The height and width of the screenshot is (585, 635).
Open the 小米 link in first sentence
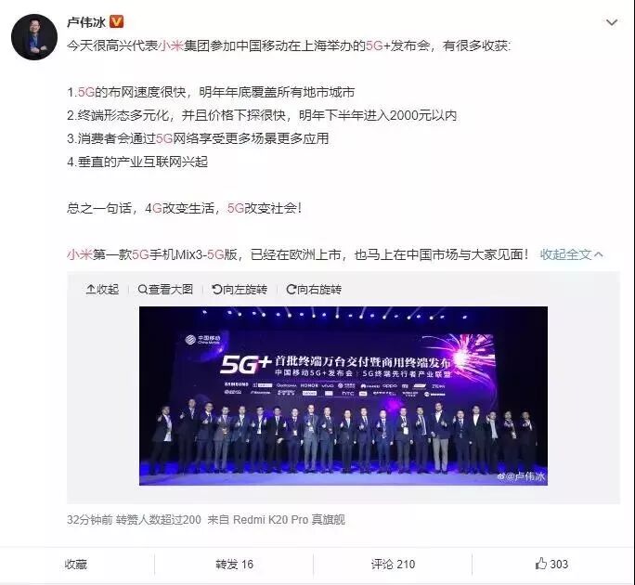pyautogui.click(x=171, y=45)
